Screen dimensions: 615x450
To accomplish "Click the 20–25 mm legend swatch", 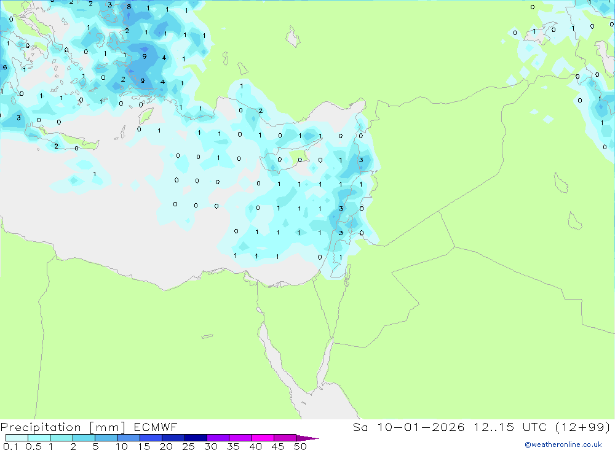I will 173,438.
